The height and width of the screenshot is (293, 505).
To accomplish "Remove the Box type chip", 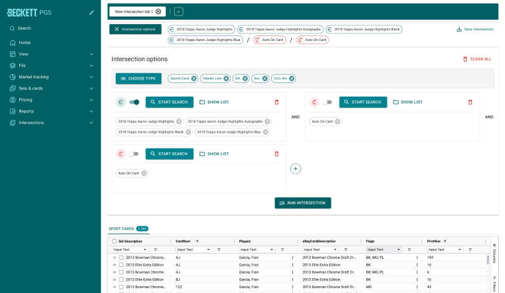I will coord(265,78).
